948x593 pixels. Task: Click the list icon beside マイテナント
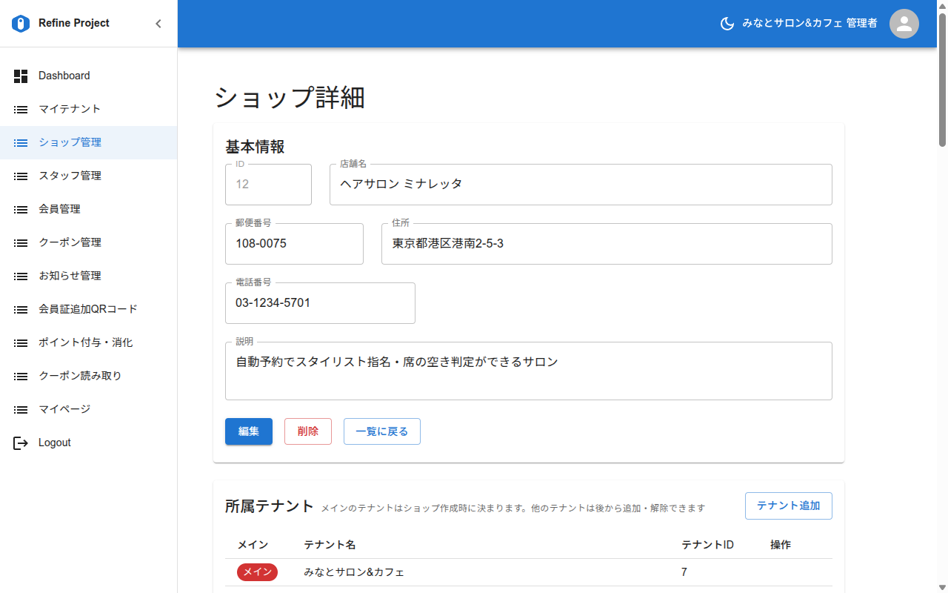tap(21, 109)
